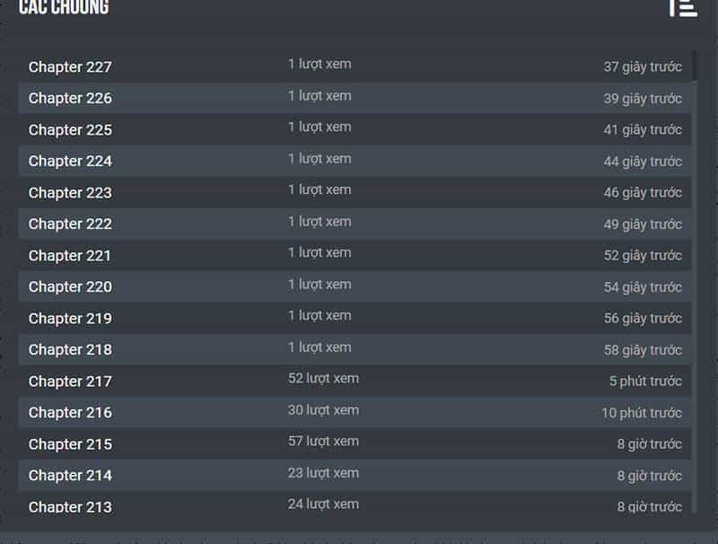Open Chapter 218
Image resolution: width=718 pixels, height=544 pixels.
tap(70, 350)
